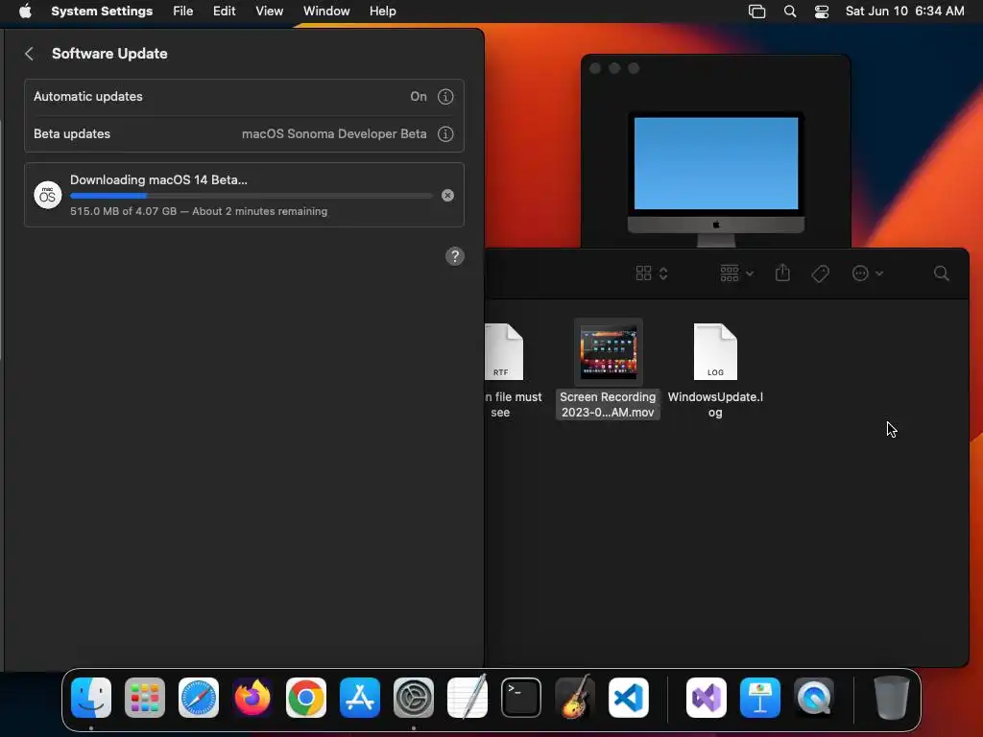Open Trash from the Dock
983x737 pixels.
[x=892, y=698]
